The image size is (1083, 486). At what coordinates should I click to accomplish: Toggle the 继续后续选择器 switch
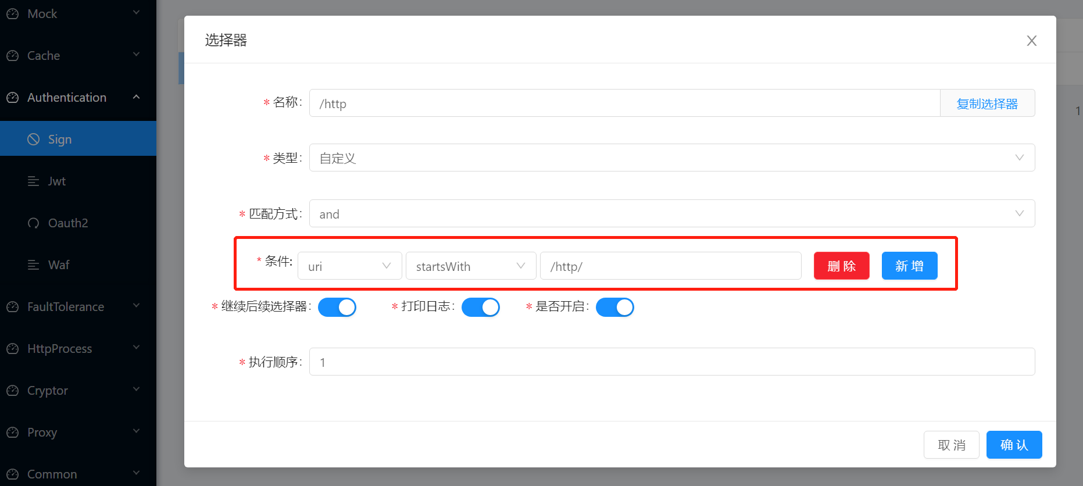pos(337,307)
